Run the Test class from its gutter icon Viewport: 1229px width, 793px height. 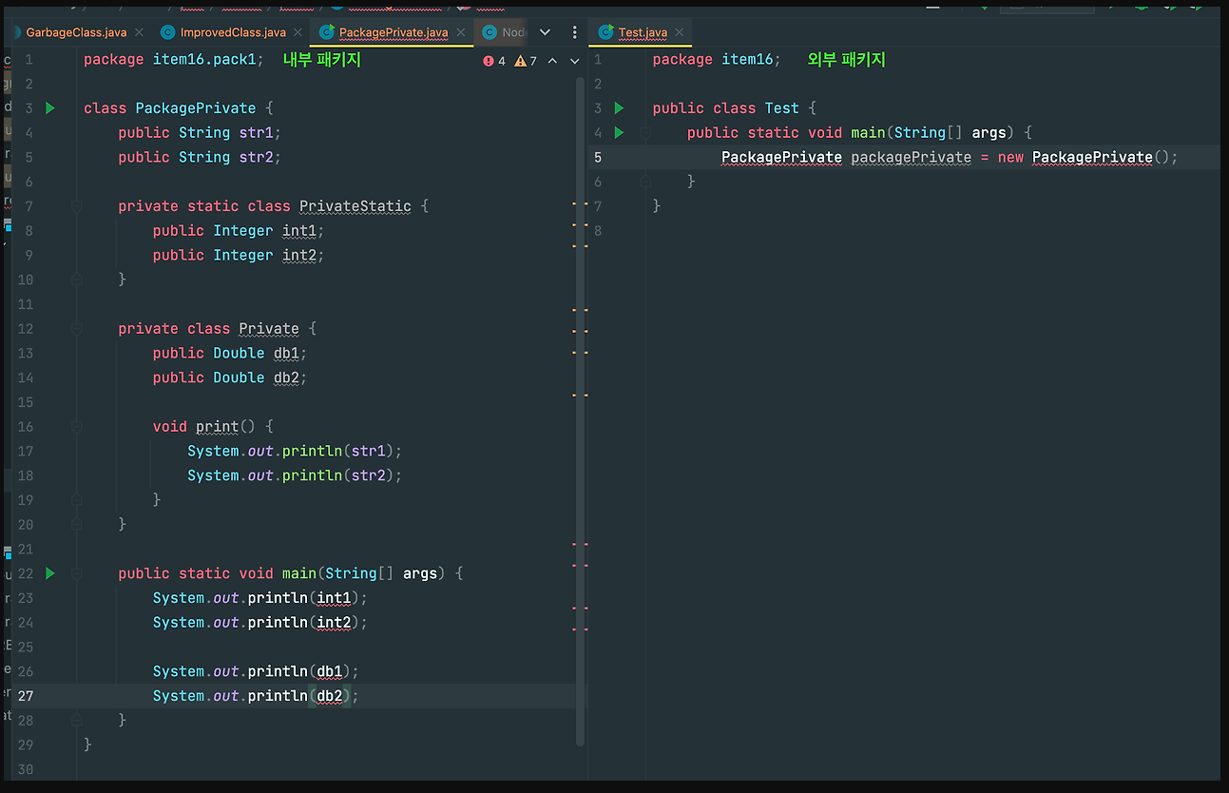coord(619,107)
